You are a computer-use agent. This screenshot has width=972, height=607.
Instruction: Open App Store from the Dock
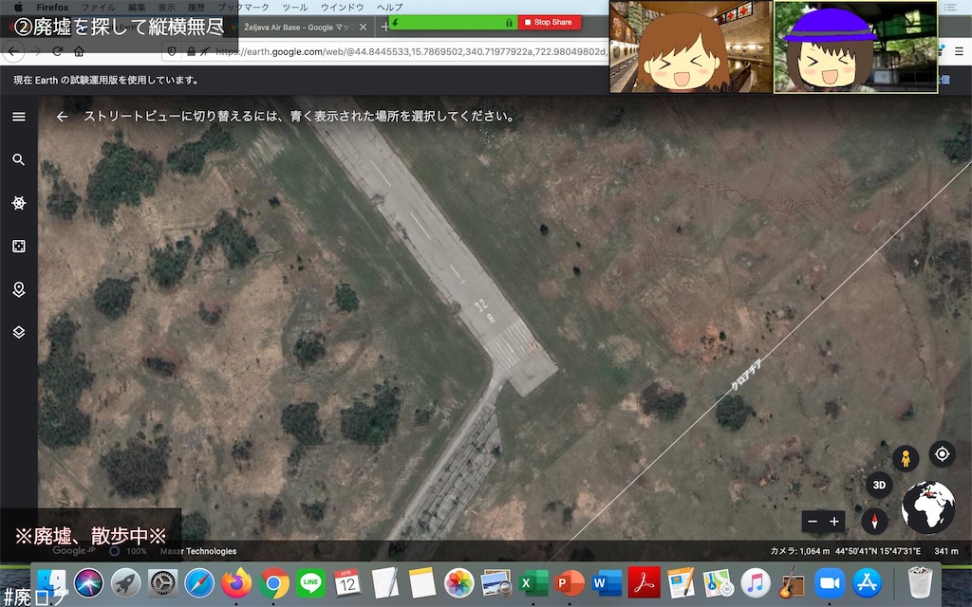click(867, 583)
